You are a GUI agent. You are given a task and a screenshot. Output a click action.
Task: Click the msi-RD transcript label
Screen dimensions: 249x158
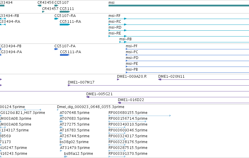115,27
